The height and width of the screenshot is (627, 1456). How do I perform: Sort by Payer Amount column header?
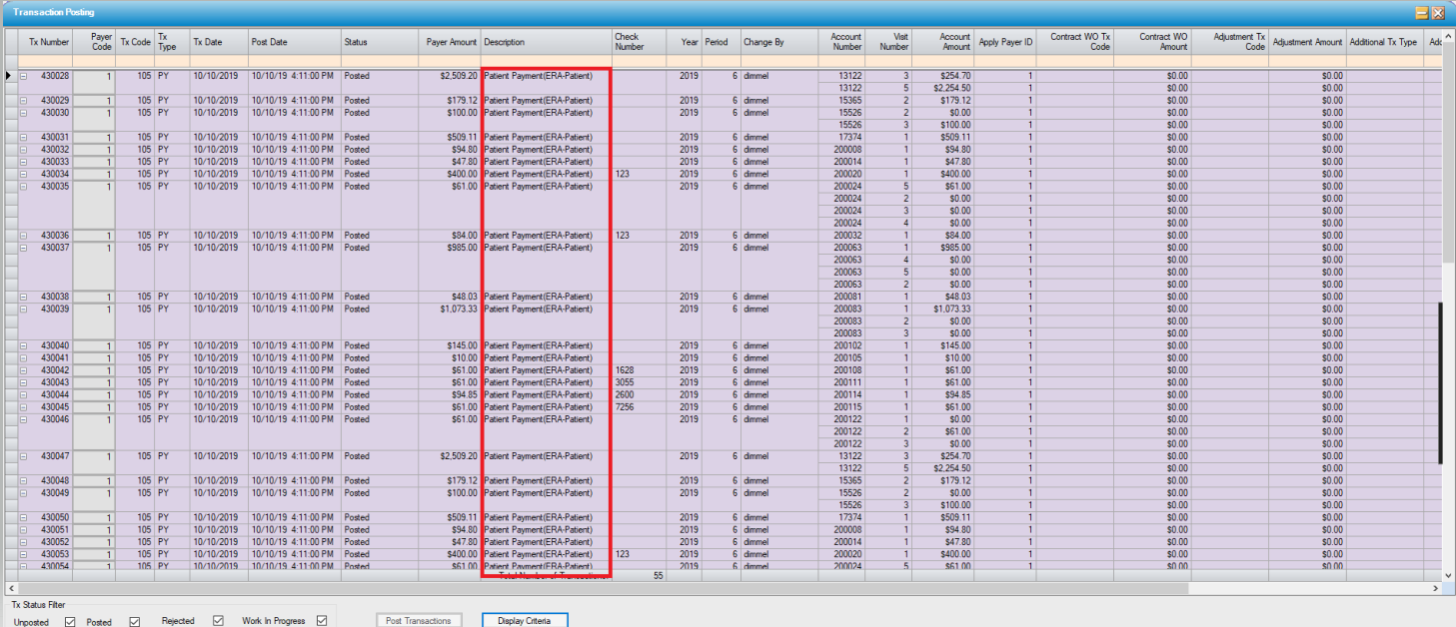click(x=451, y=42)
